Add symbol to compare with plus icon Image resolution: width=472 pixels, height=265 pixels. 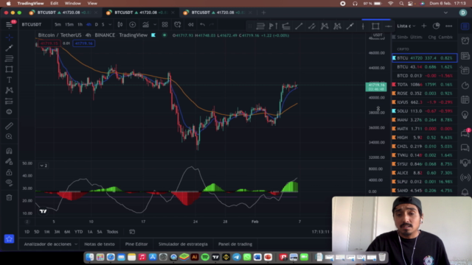(133, 24)
